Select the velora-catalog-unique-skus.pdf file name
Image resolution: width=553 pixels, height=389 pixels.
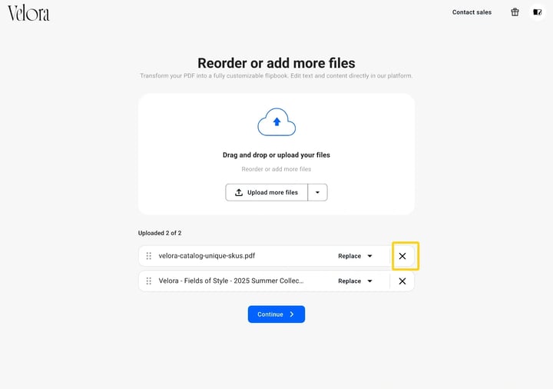207,256
